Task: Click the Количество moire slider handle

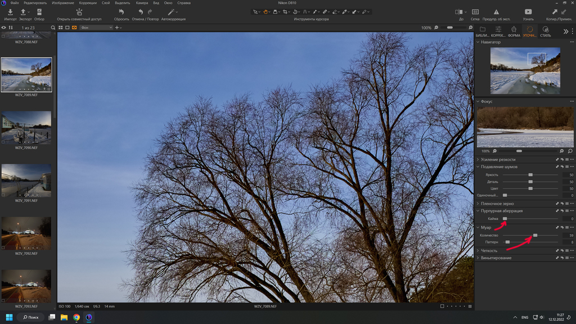Action: (535, 235)
